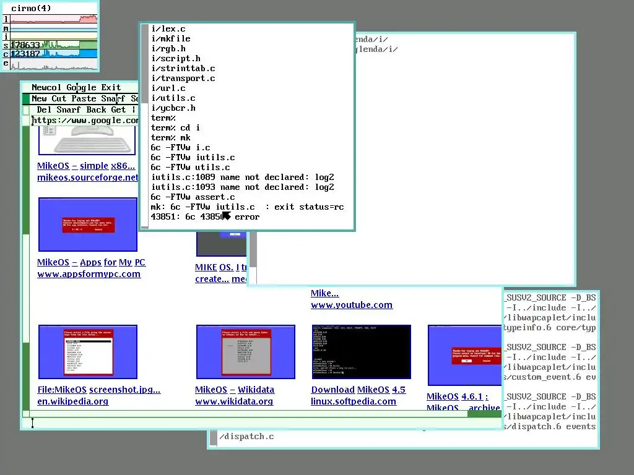Click 'i/rgb.h' in the terminal
Image resolution: width=634 pixels, height=475 pixels.
(168, 49)
